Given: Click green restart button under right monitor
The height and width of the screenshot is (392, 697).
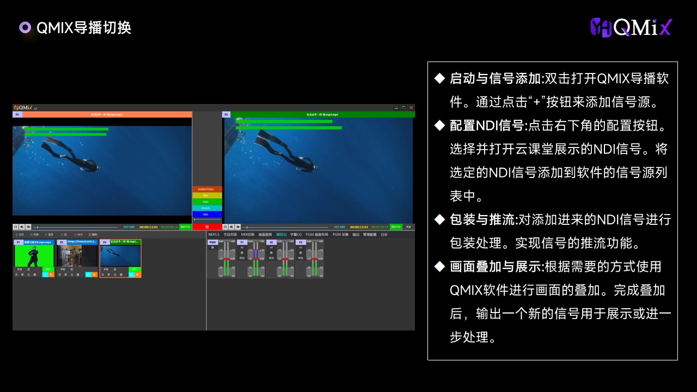Looking at the screenshot, I should pos(396,227).
